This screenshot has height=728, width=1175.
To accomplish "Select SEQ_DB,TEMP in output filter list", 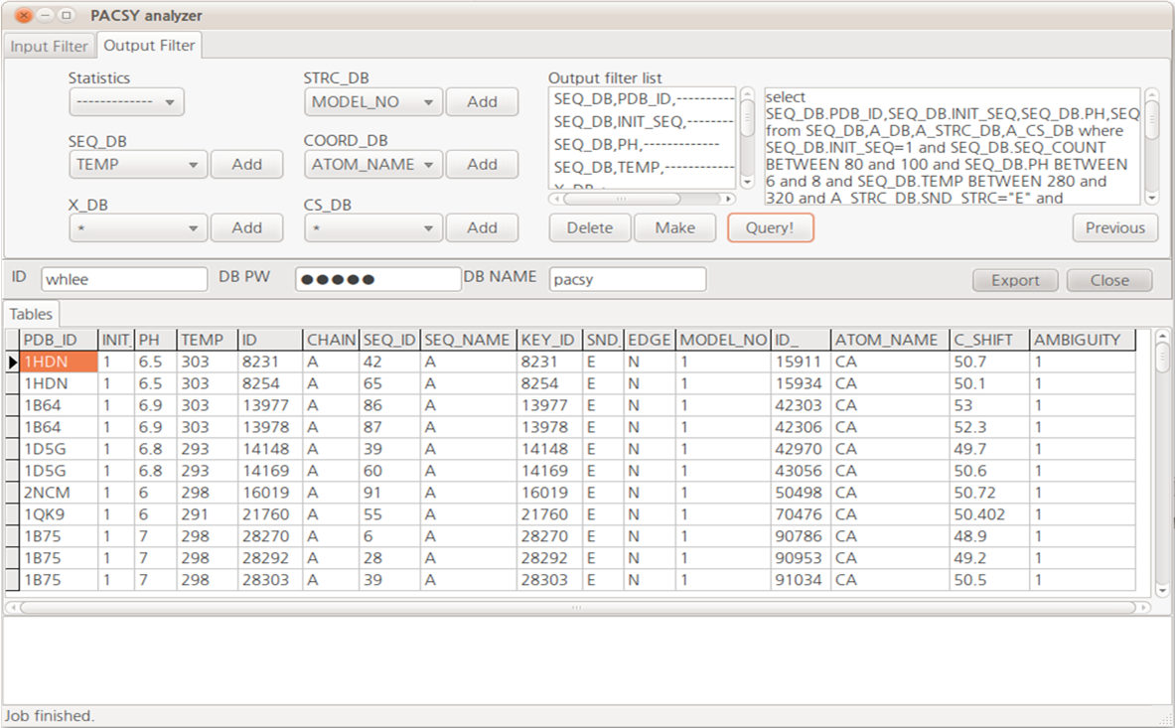I will (x=643, y=167).
